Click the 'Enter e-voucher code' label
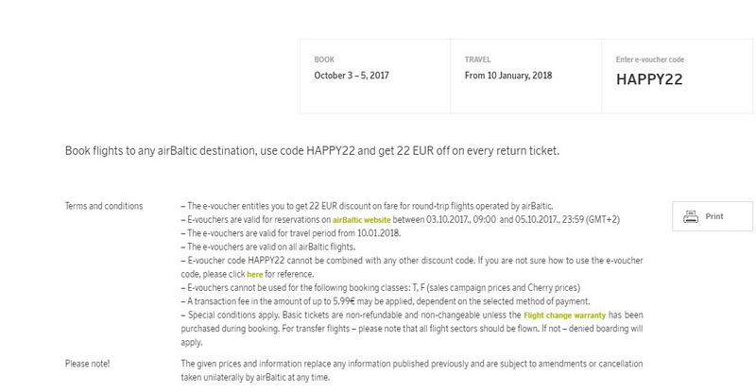Image resolution: width=756 pixels, height=392 pixels. pyautogui.click(x=650, y=60)
